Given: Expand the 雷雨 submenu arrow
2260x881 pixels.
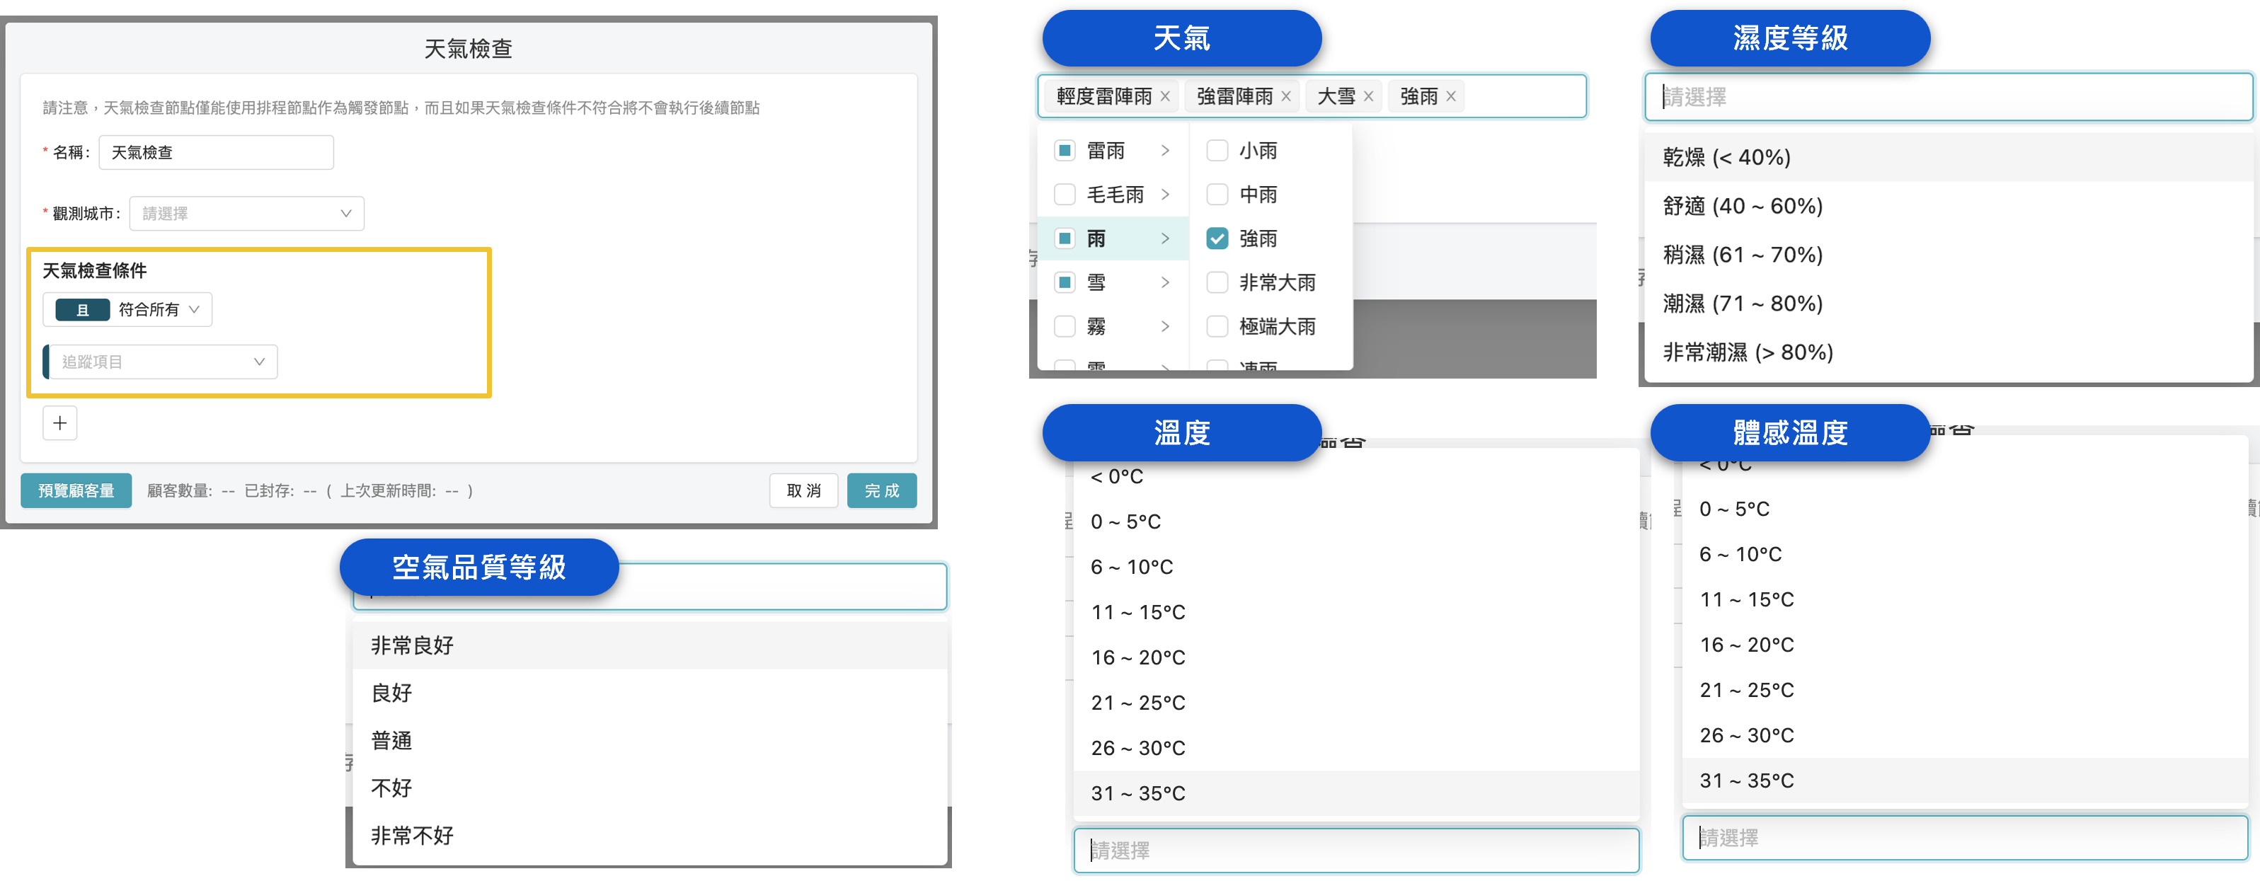Looking at the screenshot, I should pos(1165,151).
